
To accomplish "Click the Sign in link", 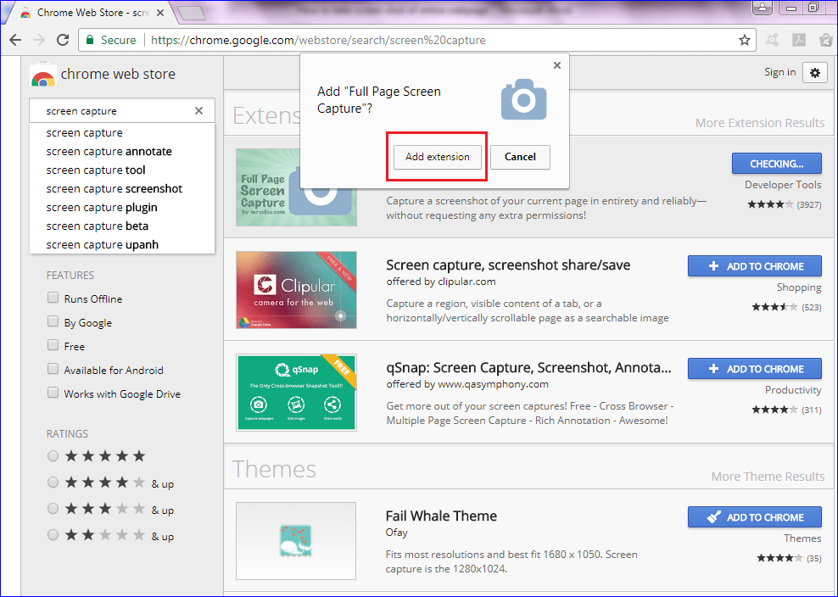I will click(779, 72).
